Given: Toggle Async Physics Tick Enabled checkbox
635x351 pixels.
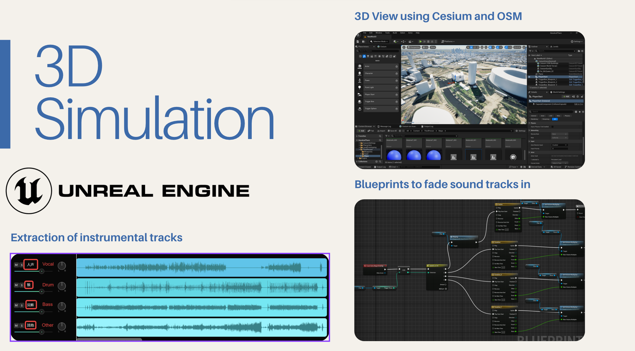Looking at the screenshot, I should (553, 127).
